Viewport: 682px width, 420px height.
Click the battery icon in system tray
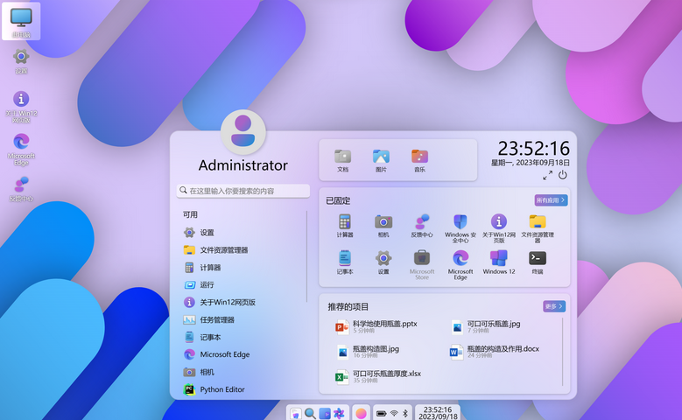tap(382, 414)
